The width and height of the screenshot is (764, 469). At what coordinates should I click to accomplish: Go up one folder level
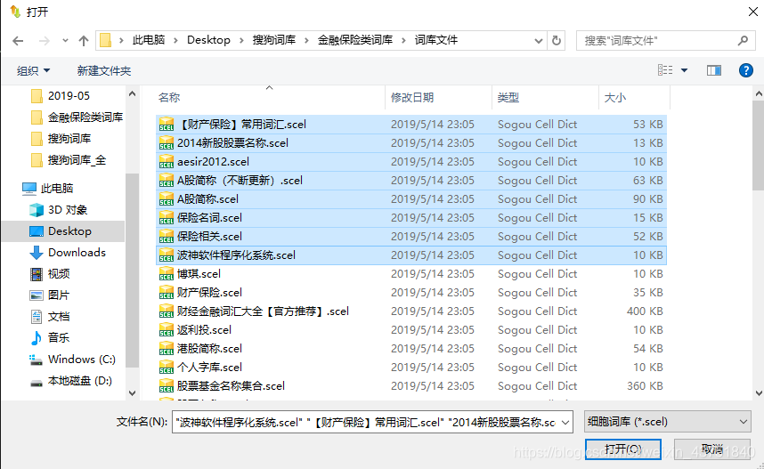(x=84, y=41)
